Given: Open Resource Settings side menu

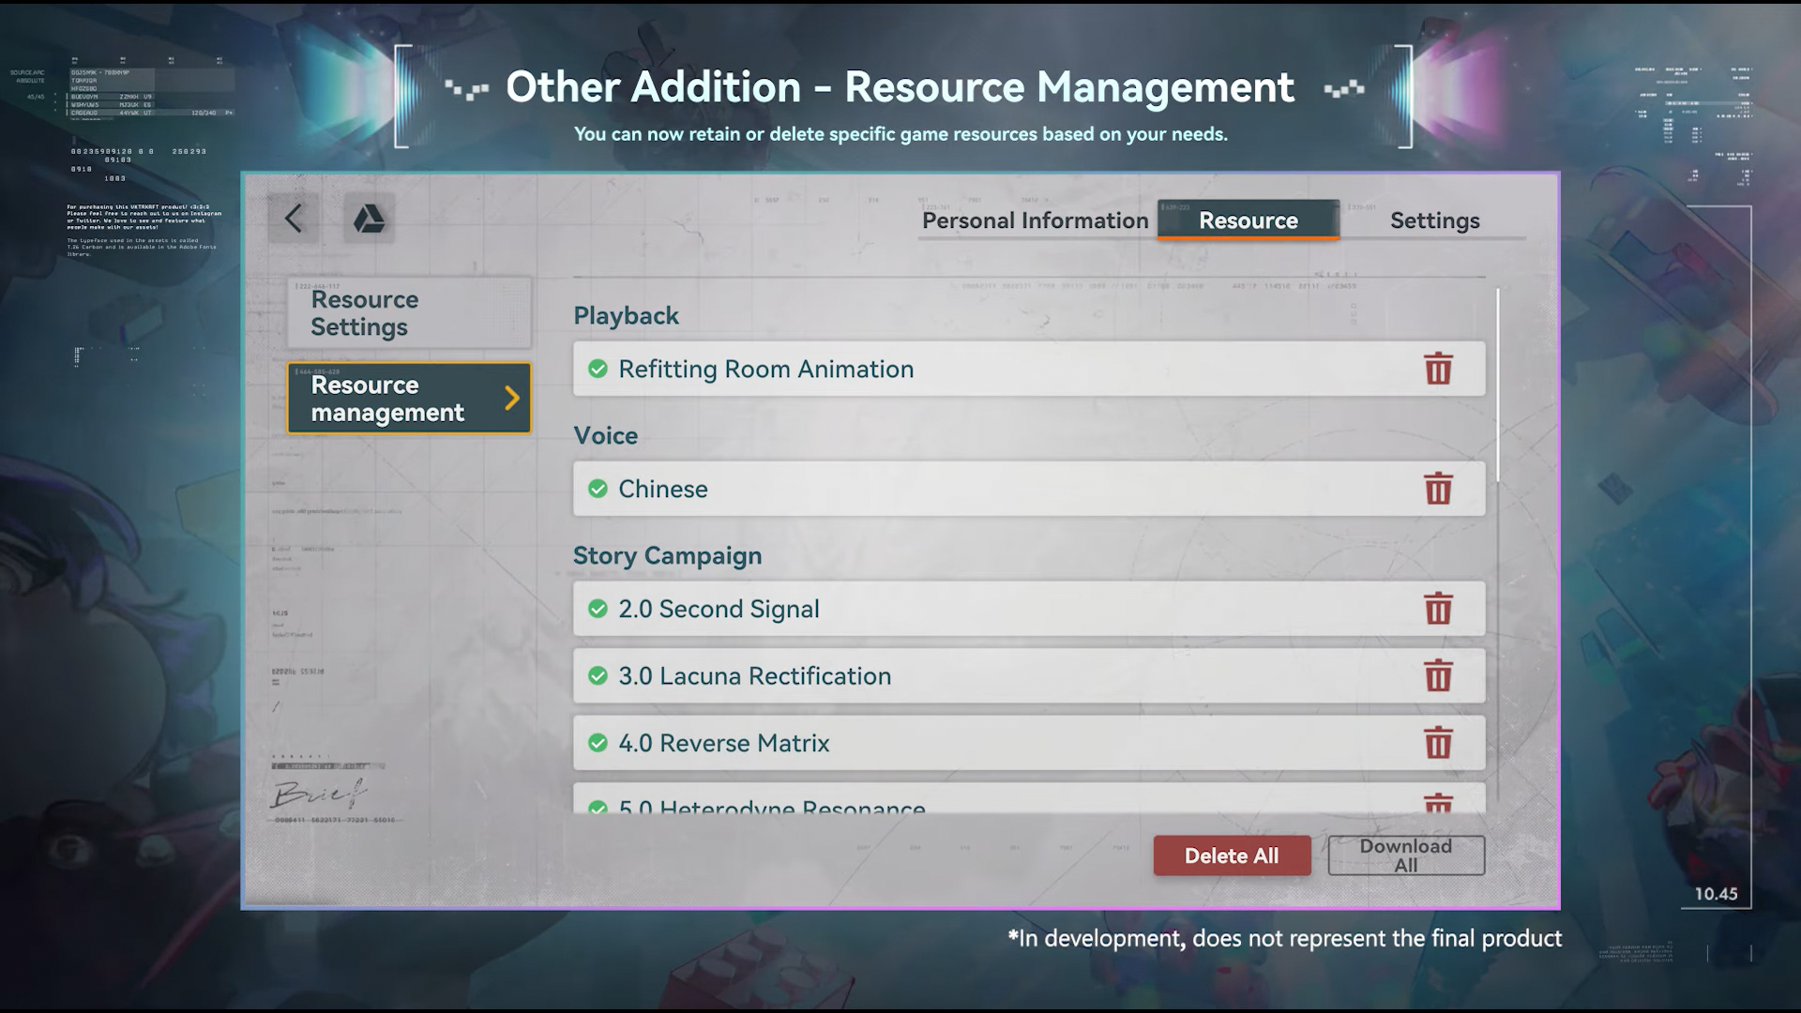Looking at the screenshot, I should [409, 313].
